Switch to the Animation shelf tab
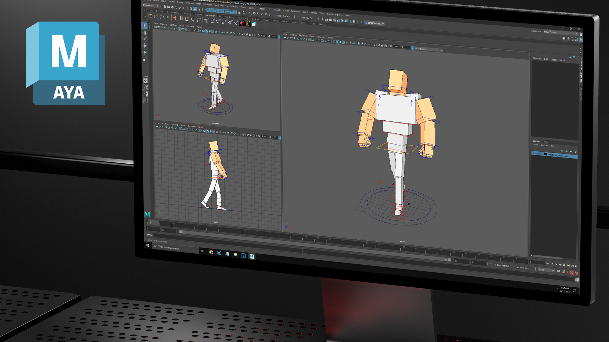Screen dimensions: 609x342 [x=210, y=16]
